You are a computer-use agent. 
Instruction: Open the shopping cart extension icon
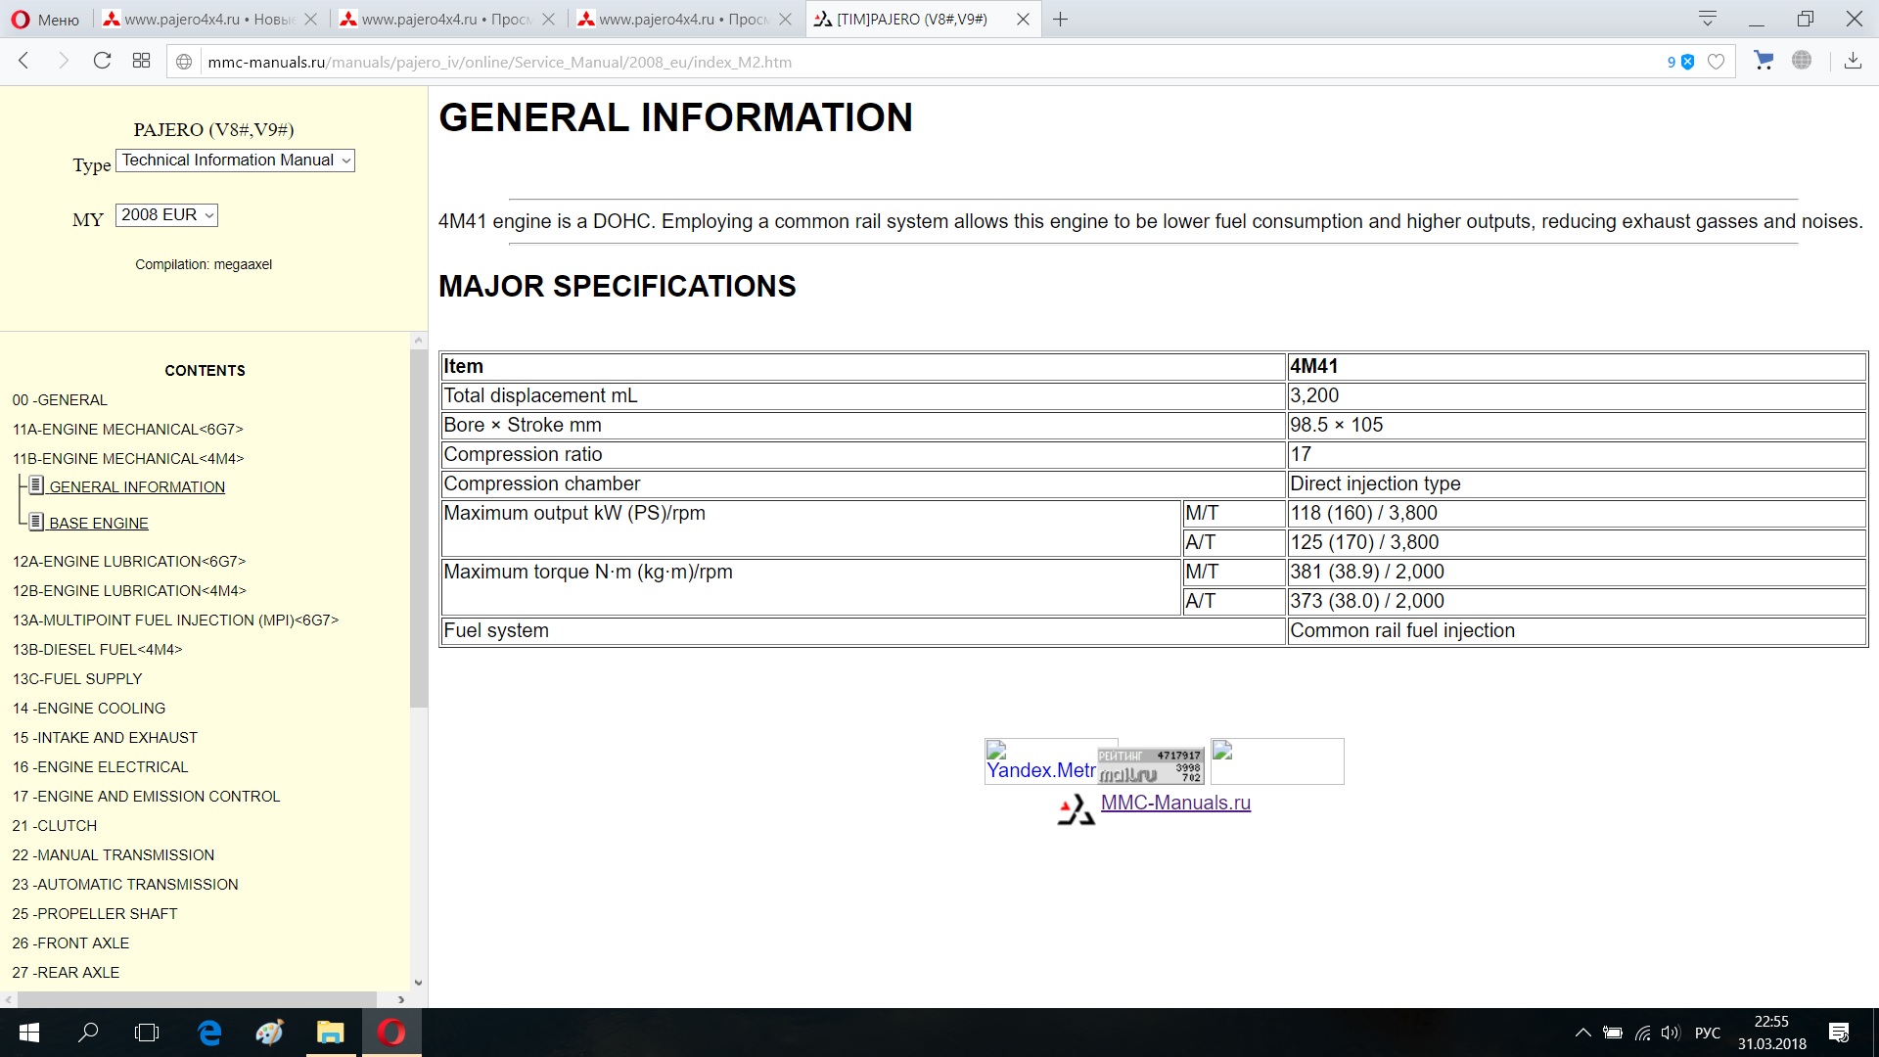(1764, 61)
